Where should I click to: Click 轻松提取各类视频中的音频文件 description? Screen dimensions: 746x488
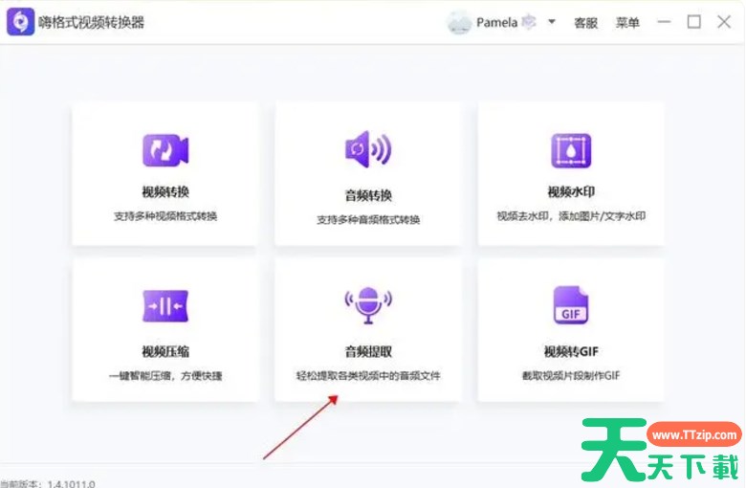(x=368, y=376)
